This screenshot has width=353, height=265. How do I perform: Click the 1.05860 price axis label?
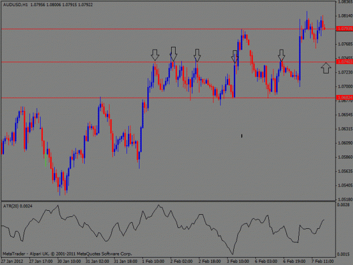pos(345,157)
